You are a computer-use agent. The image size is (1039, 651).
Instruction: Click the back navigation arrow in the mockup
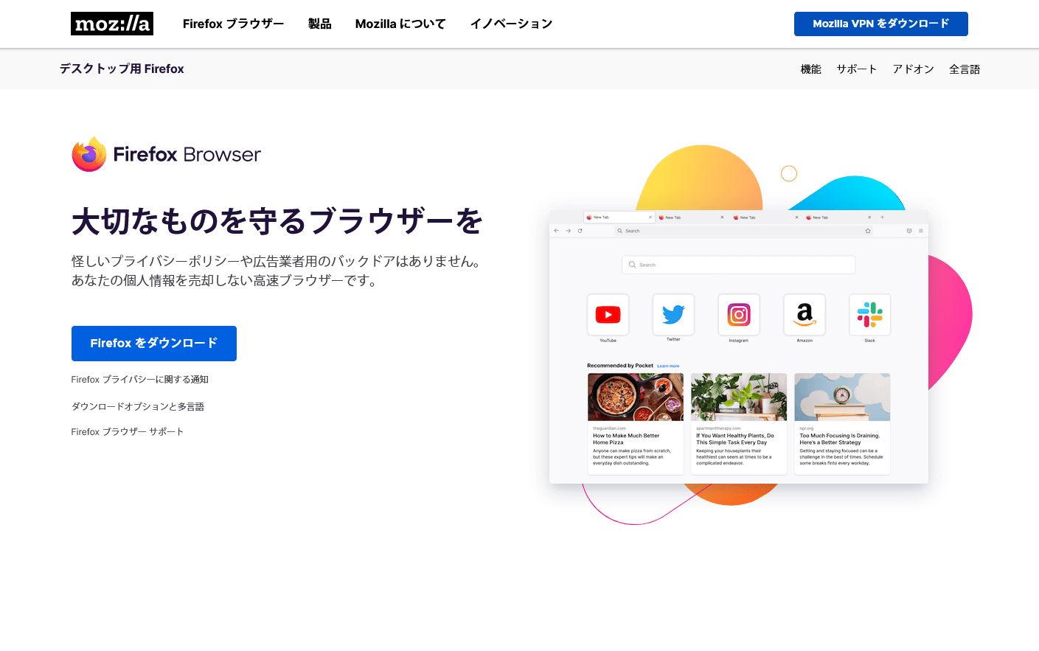(555, 230)
